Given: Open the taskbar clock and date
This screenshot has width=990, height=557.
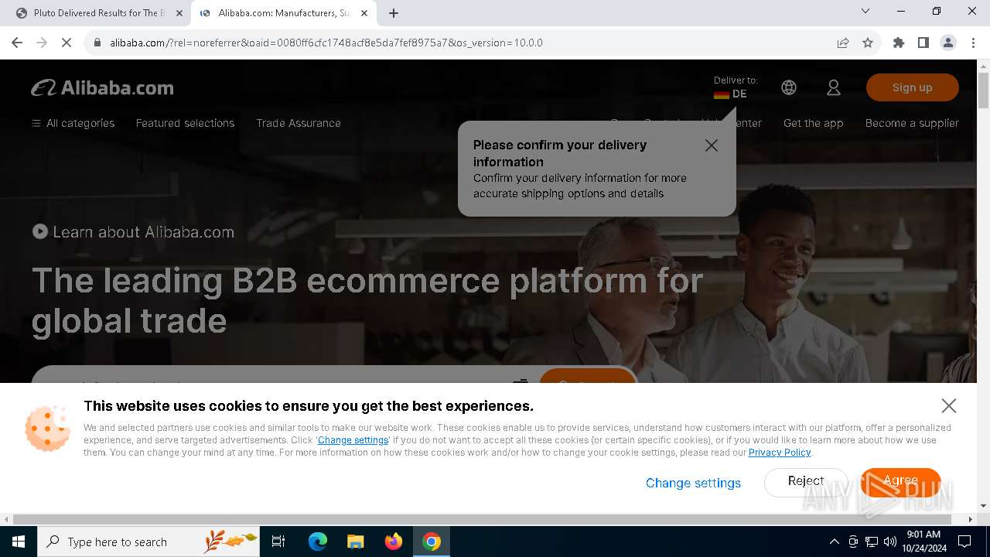Looking at the screenshot, I should [x=923, y=542].
